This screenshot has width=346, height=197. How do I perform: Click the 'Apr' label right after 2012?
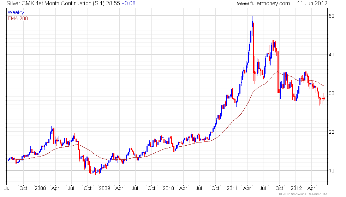click(311, 189)
